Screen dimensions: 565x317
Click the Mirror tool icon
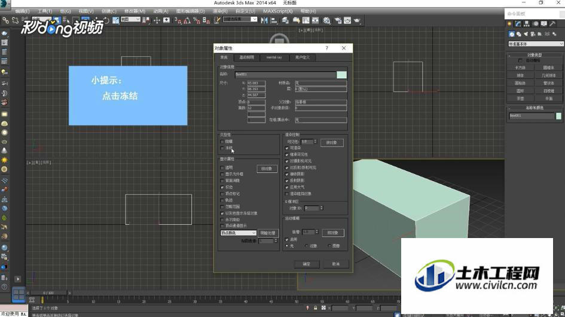coord(264,20)
